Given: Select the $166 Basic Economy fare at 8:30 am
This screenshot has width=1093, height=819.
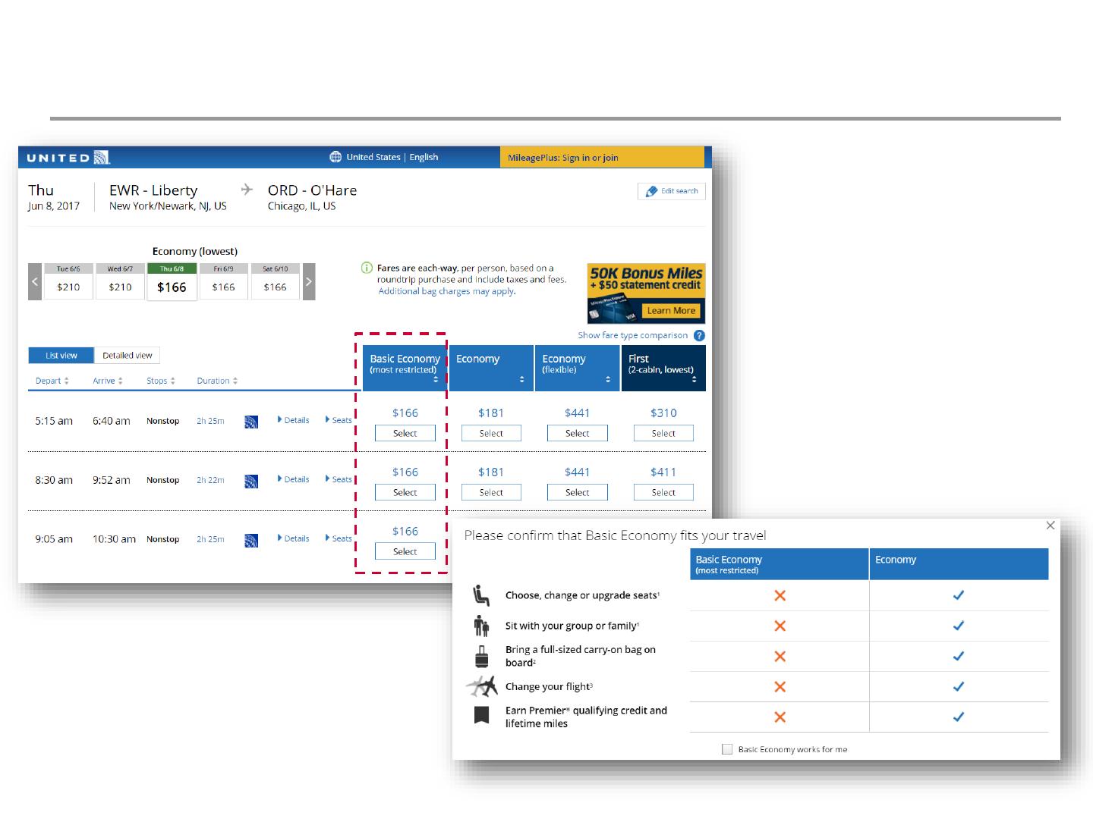Looking at the screenshot, I should 405,492.
